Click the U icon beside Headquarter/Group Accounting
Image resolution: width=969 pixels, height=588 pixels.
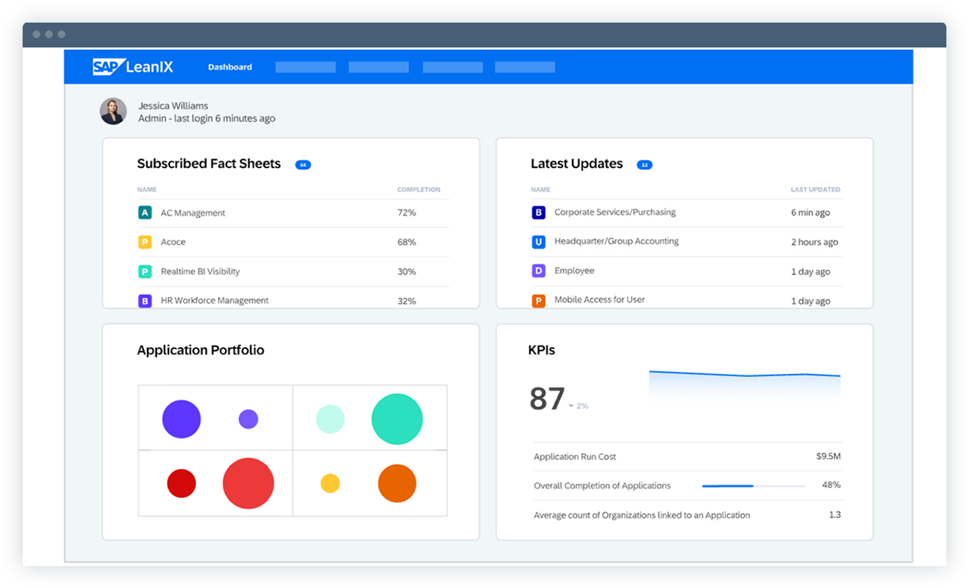click(538, 242)
